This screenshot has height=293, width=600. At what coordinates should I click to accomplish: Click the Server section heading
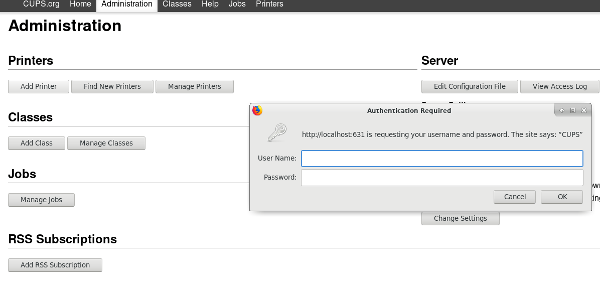pos(439,60)
